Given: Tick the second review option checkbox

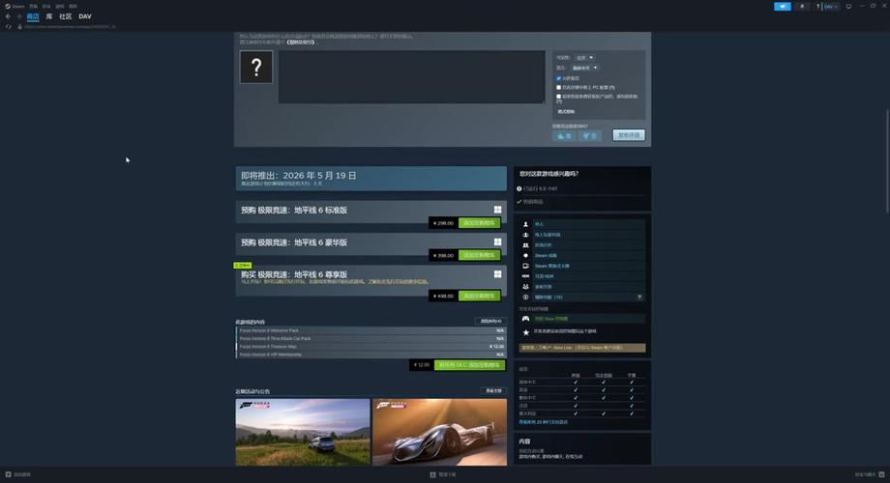Looking at the screenshot, I should pos(558,87).
